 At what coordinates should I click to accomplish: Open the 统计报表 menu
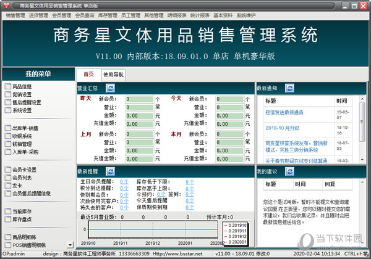coord(200,15)
